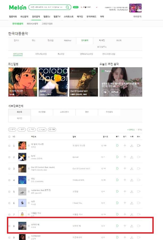Image resolution: width=163 pixels, height=240 pixels.
Task: Switch to the 최신앨범 tab under 세부장르전체
Action: (x=42, y=112)
